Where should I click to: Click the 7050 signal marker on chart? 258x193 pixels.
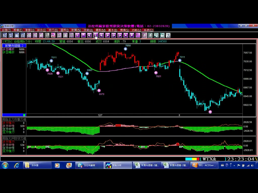tap(125, 49)
